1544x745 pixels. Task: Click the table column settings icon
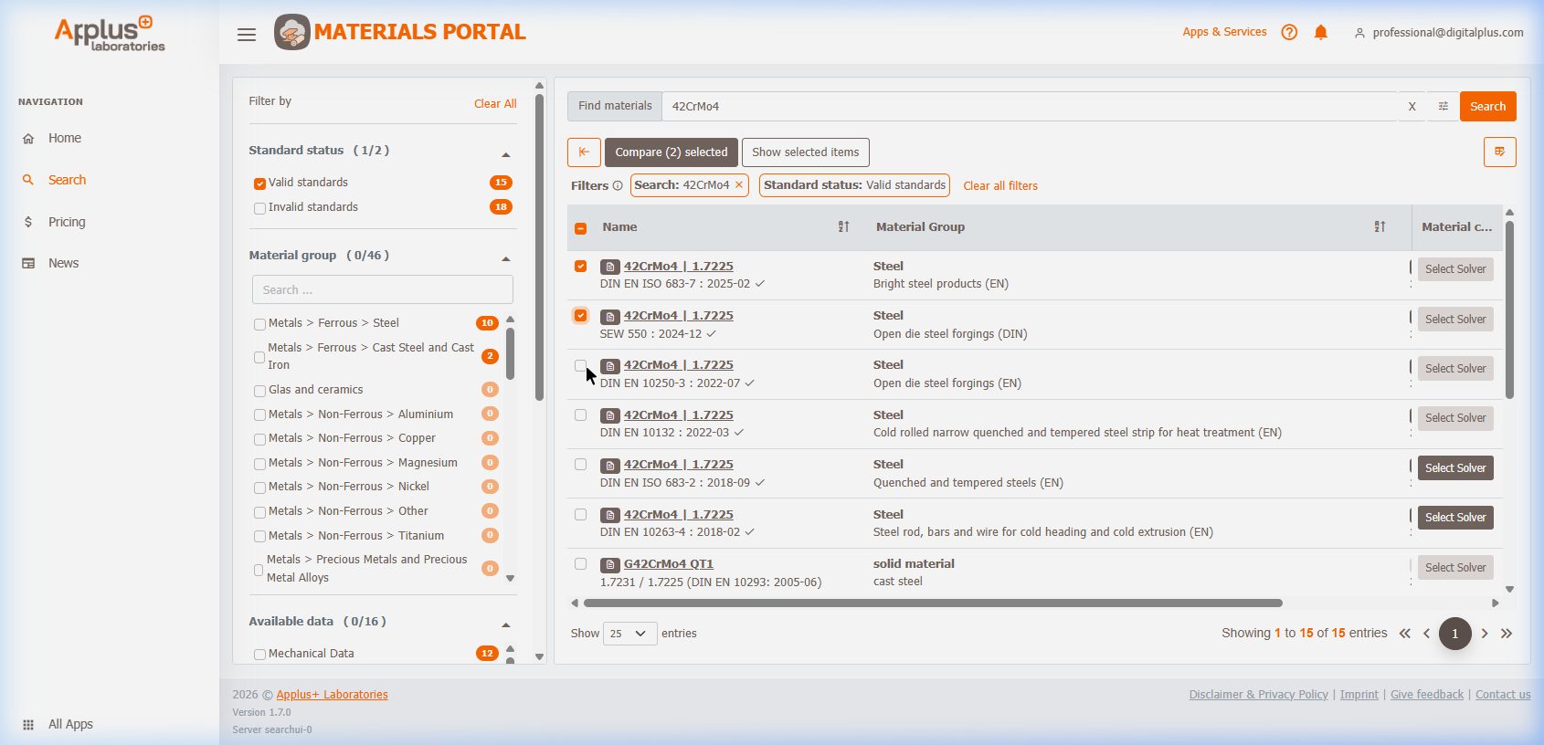1499,152
